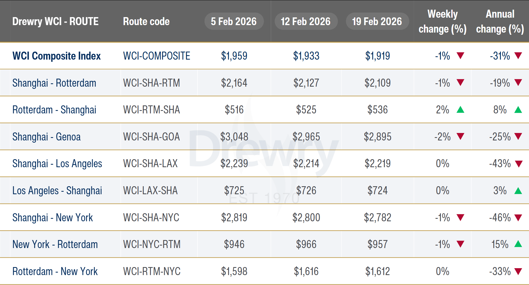Click the green annual arrow for Rotterdam - Shanghai

pyautogui.click(x=518, y=110)
